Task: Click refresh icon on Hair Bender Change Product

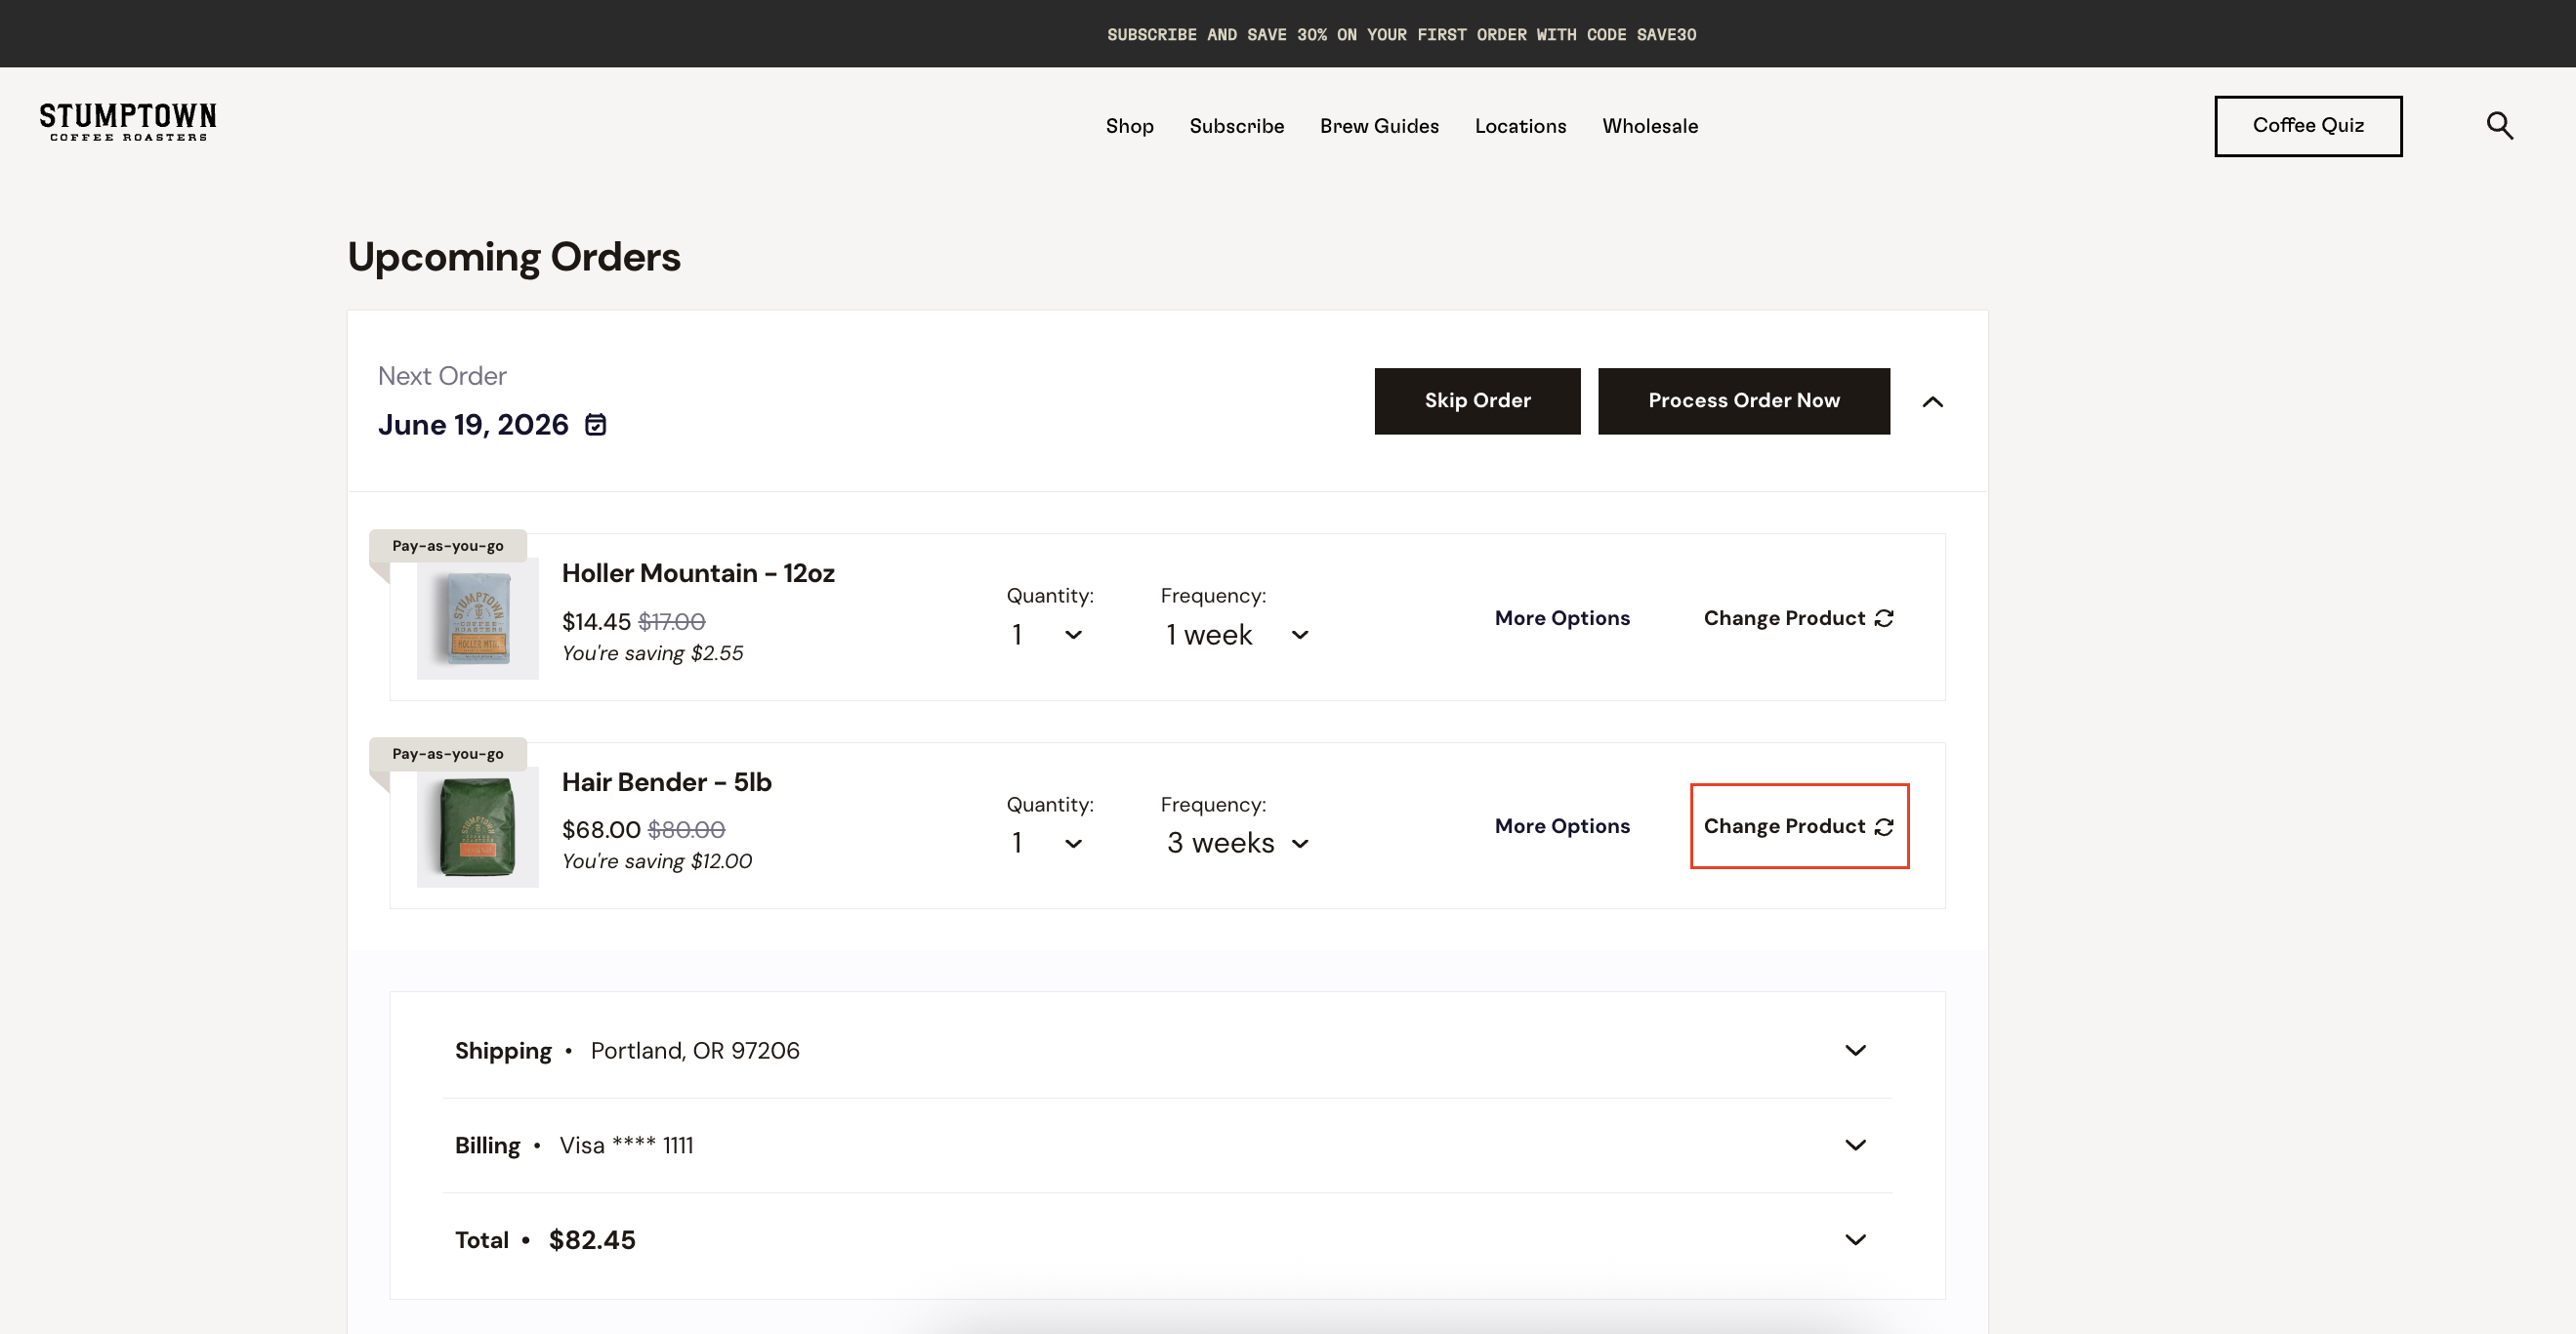Action: 1884,827
